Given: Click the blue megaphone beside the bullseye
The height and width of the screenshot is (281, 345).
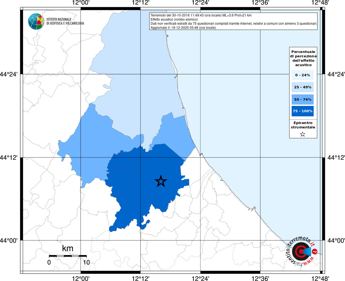Looking at the screenshot, I should point(307,251).
